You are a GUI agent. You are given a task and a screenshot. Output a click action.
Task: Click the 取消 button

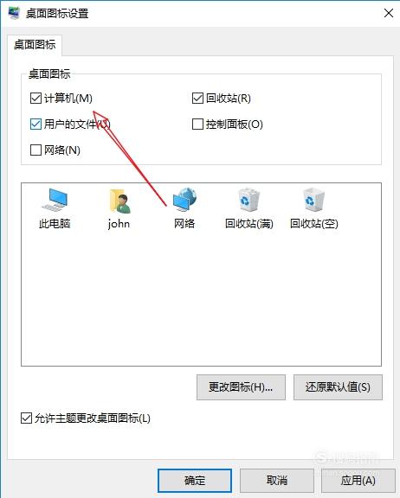tap(277, 481)
